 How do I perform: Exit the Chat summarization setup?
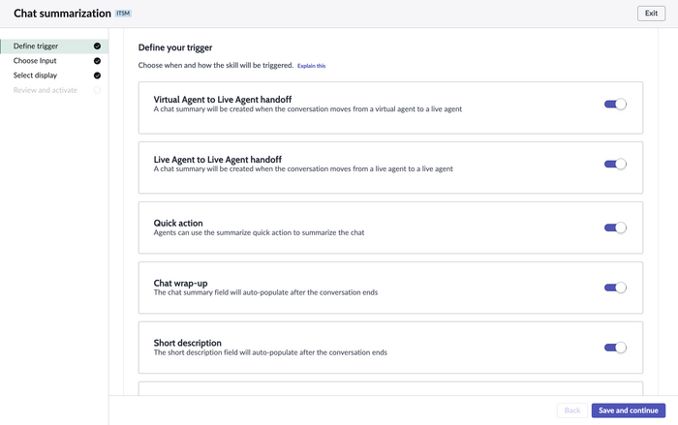pyautogui.click(x=651, y=14)
